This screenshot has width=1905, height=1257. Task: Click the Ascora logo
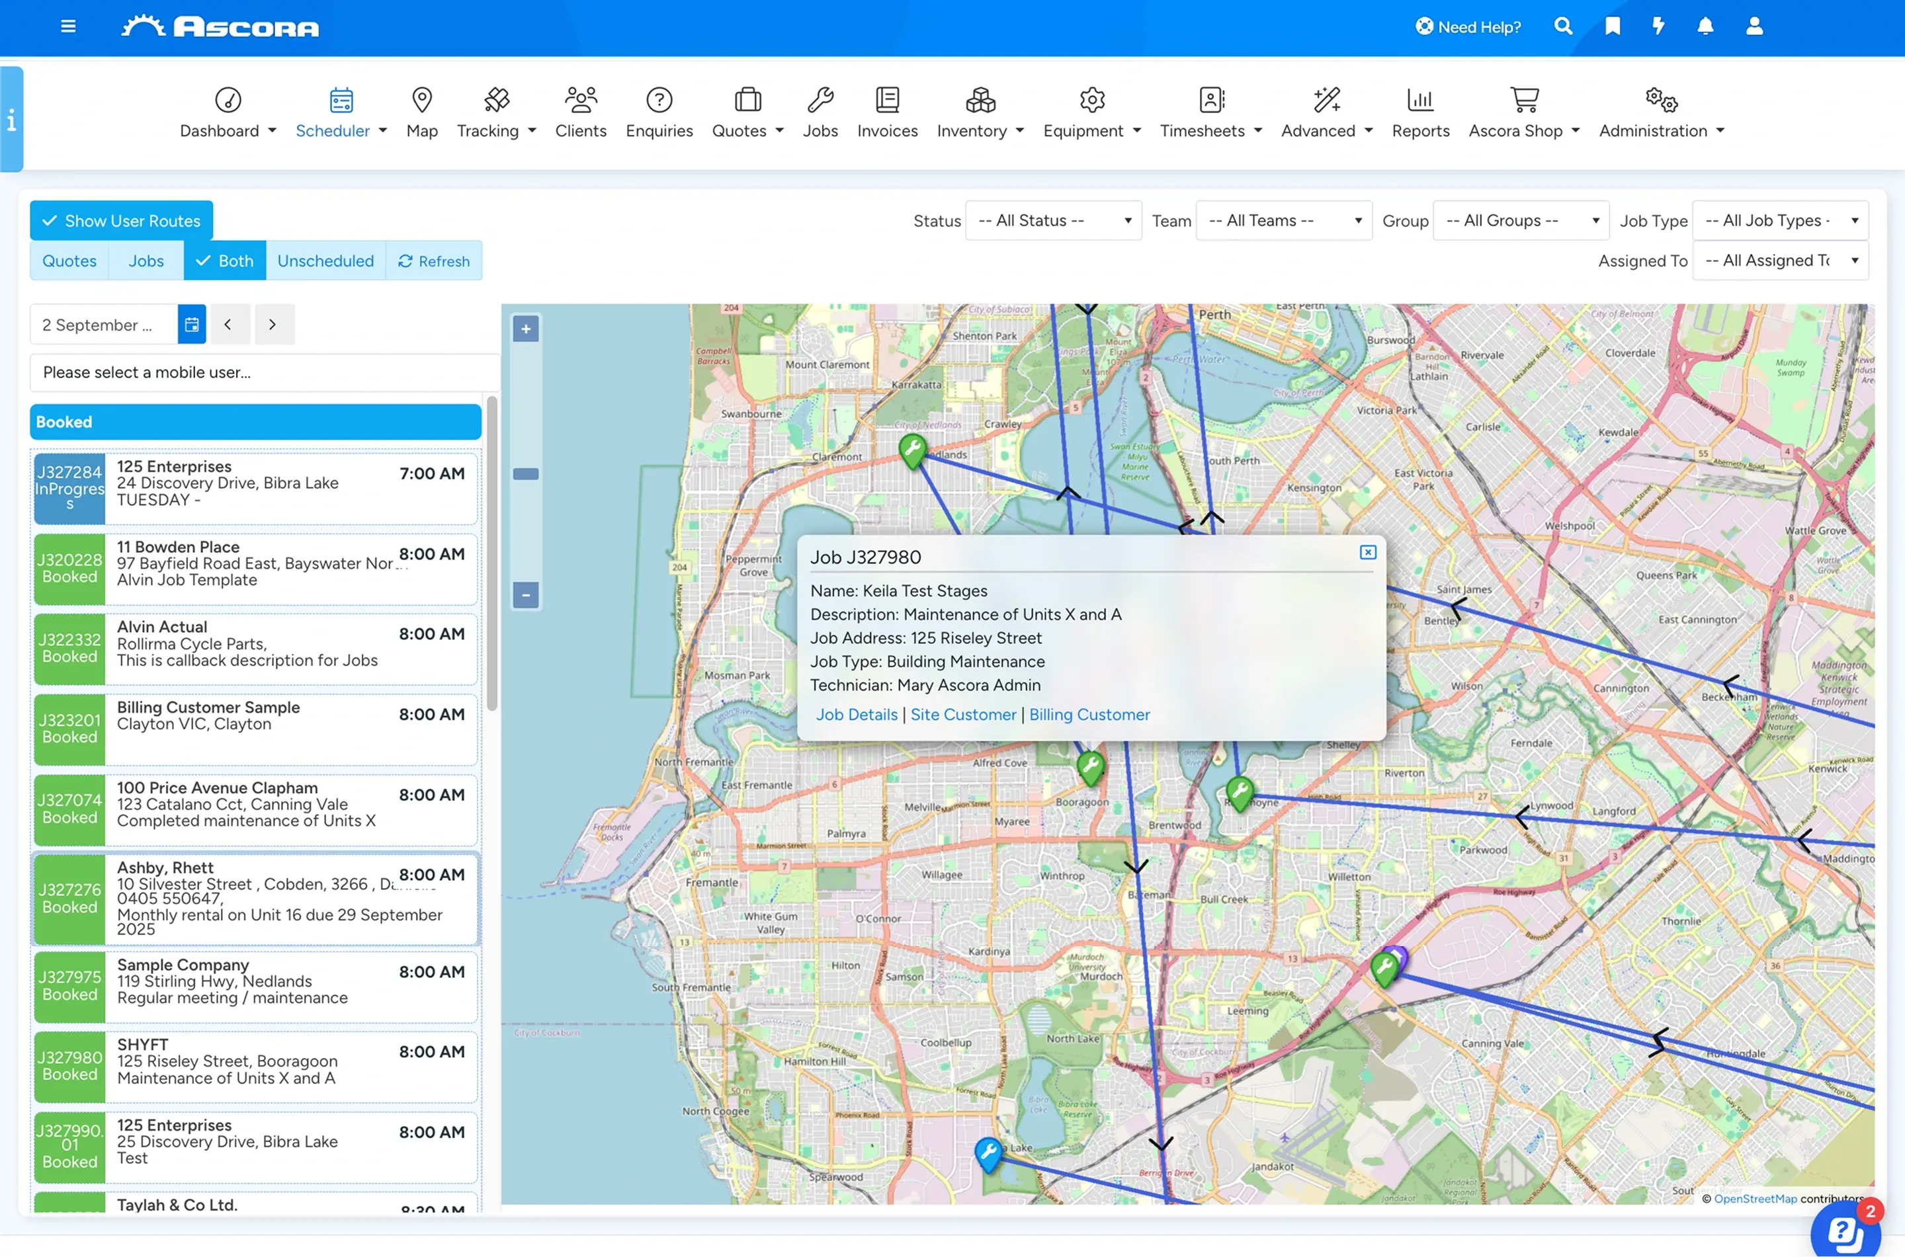(220, 26)
